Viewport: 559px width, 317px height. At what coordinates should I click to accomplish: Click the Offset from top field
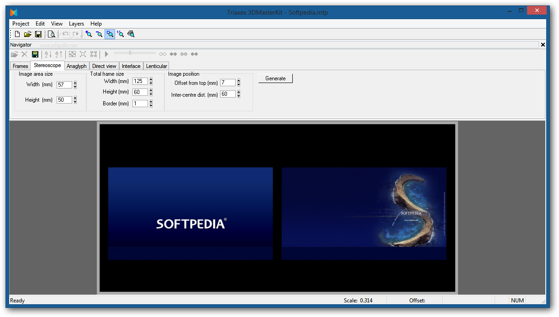pyautogui.click(x=228, y=83)
